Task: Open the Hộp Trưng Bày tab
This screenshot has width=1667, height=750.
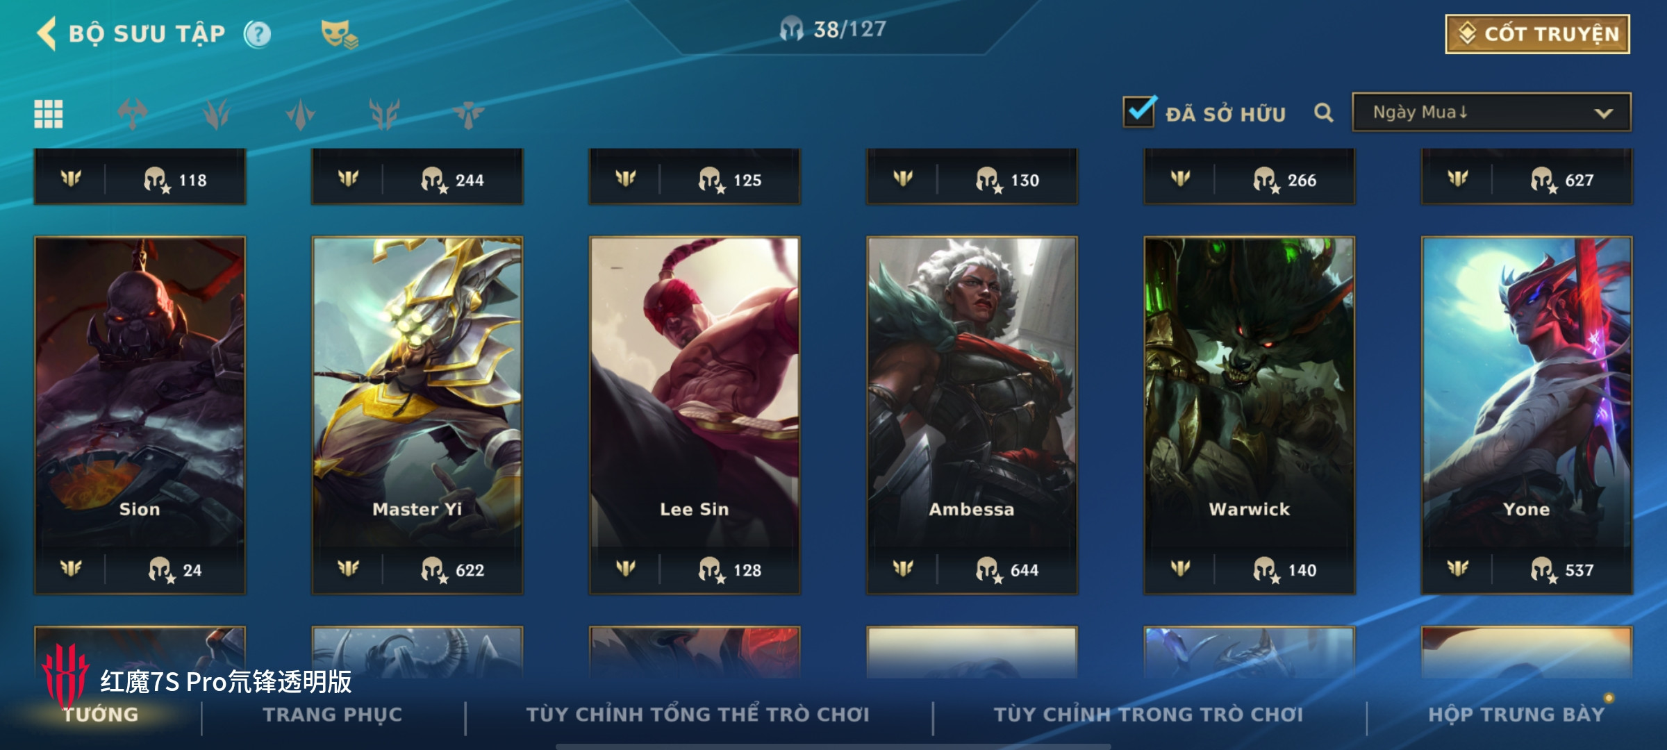Action: coord(1516,715)
